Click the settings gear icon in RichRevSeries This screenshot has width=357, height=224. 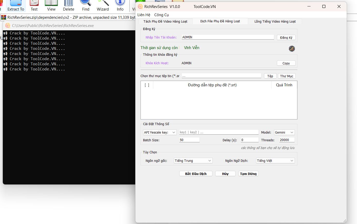pyautogui.click(x=292, y=49)
